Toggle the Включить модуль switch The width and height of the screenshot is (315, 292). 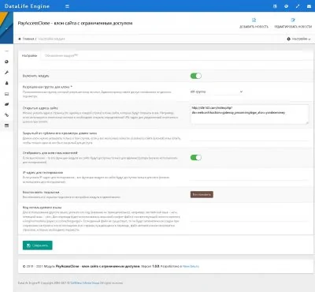(196, 76)
